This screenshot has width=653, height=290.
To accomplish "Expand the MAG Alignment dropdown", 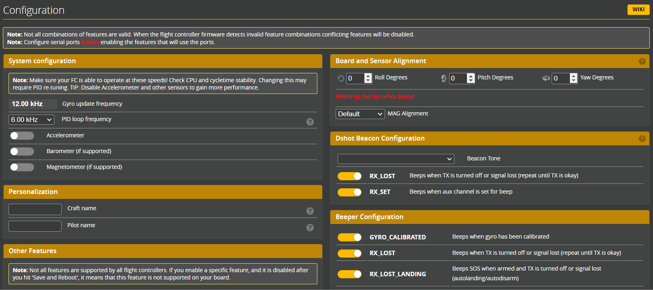I will coord(360,114).
